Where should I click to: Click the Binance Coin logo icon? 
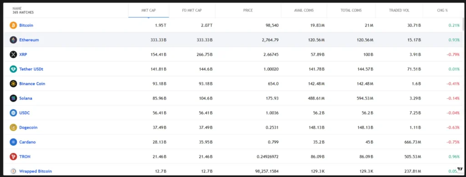13,83
